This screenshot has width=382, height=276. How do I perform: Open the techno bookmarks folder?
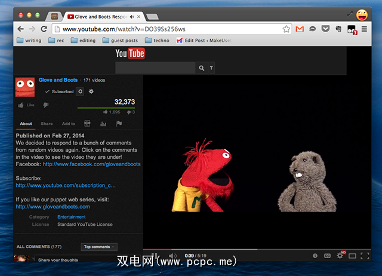(157, 40)
